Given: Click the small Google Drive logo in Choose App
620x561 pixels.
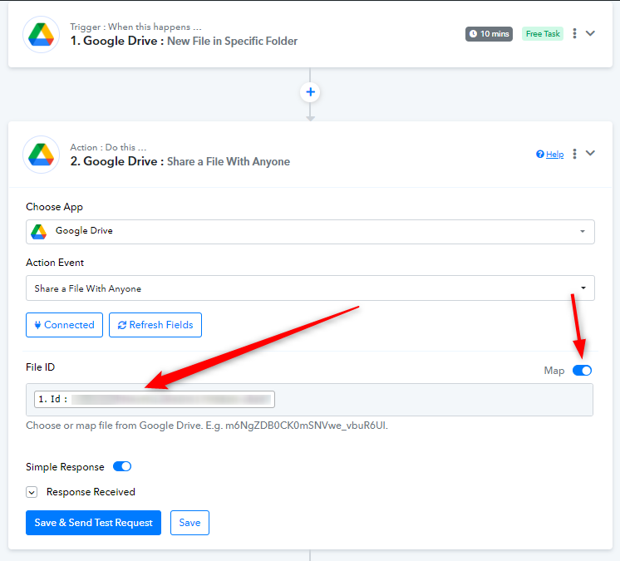Looking at the screenshot, I should click(x=39, y=232).
